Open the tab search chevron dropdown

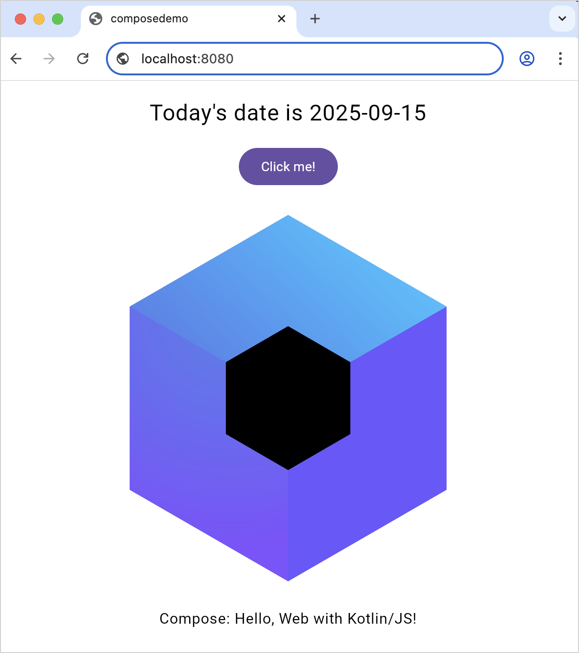click(562, 19)
